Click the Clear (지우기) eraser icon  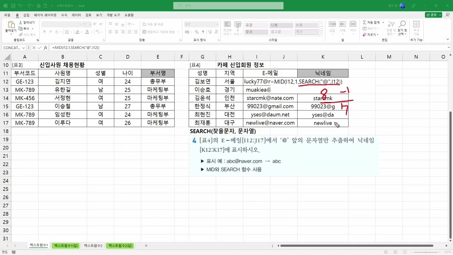(x=365, y=35)
